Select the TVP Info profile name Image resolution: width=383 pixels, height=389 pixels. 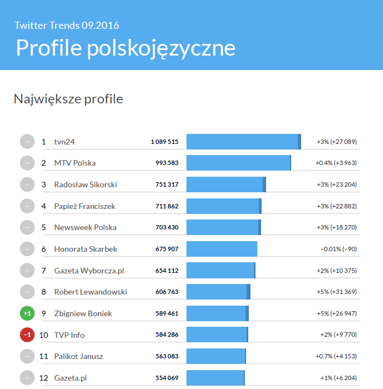(69, 335)
